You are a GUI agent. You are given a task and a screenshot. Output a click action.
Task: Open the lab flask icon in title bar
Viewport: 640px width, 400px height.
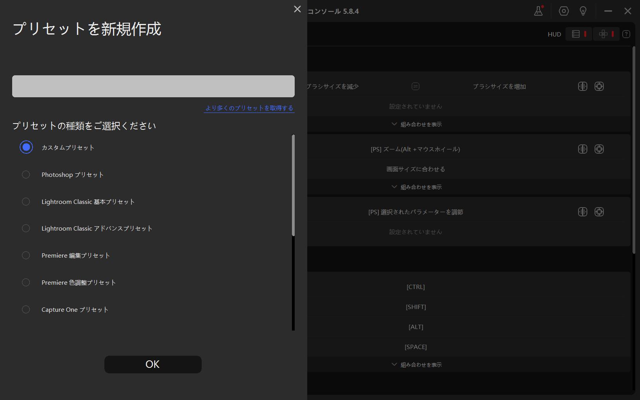click(x=538, y=11)
